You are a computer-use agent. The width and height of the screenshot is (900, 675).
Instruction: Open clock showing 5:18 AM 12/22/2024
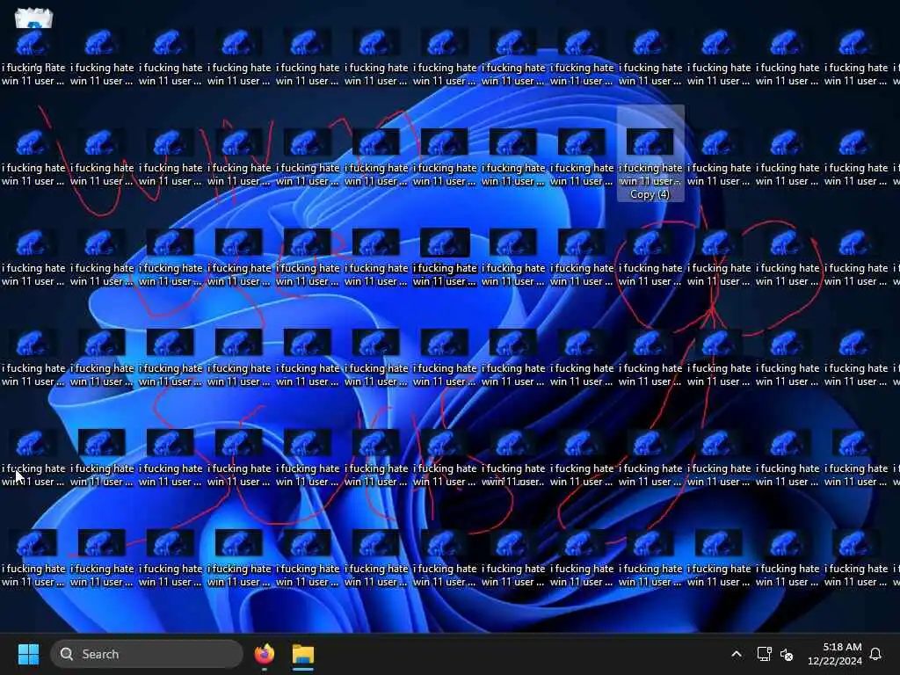pos(835,654)
